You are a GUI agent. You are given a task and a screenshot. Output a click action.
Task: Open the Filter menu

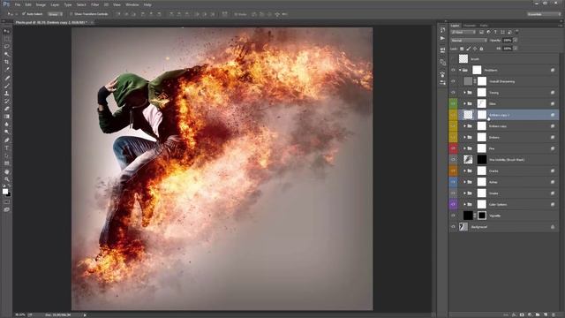pyautogui.click(x=94, y=4)
